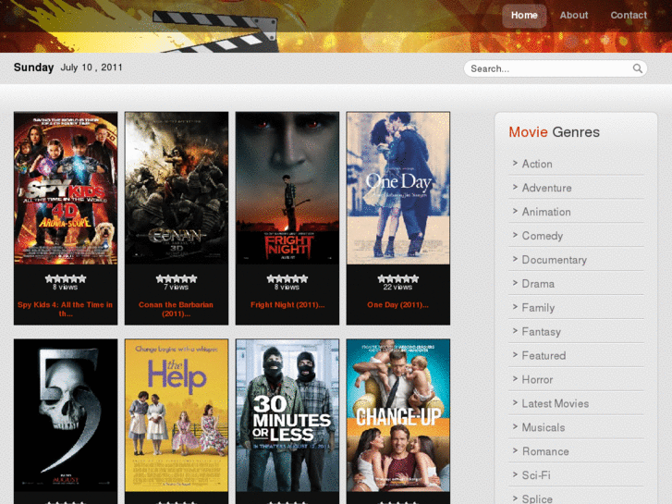The image size is (672, 504).
Task: Select the Adventure genre
Action: pos(546,188)
